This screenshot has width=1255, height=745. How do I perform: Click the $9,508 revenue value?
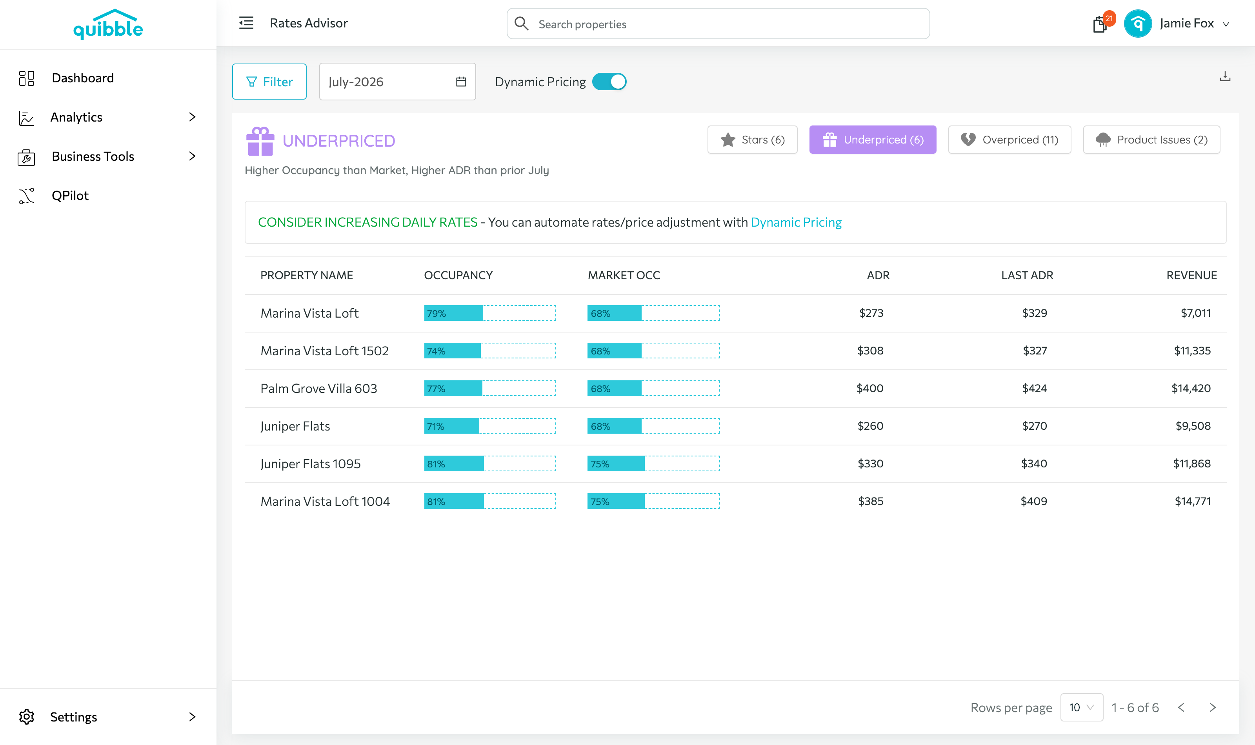point(1193,426)
